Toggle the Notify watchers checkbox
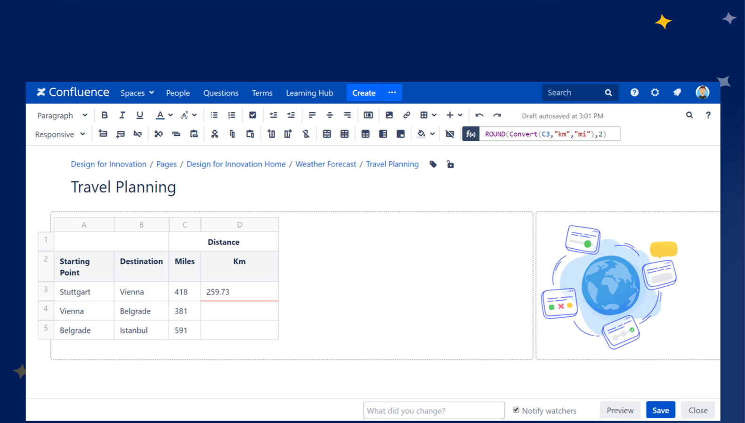 [x=516, y=410]
